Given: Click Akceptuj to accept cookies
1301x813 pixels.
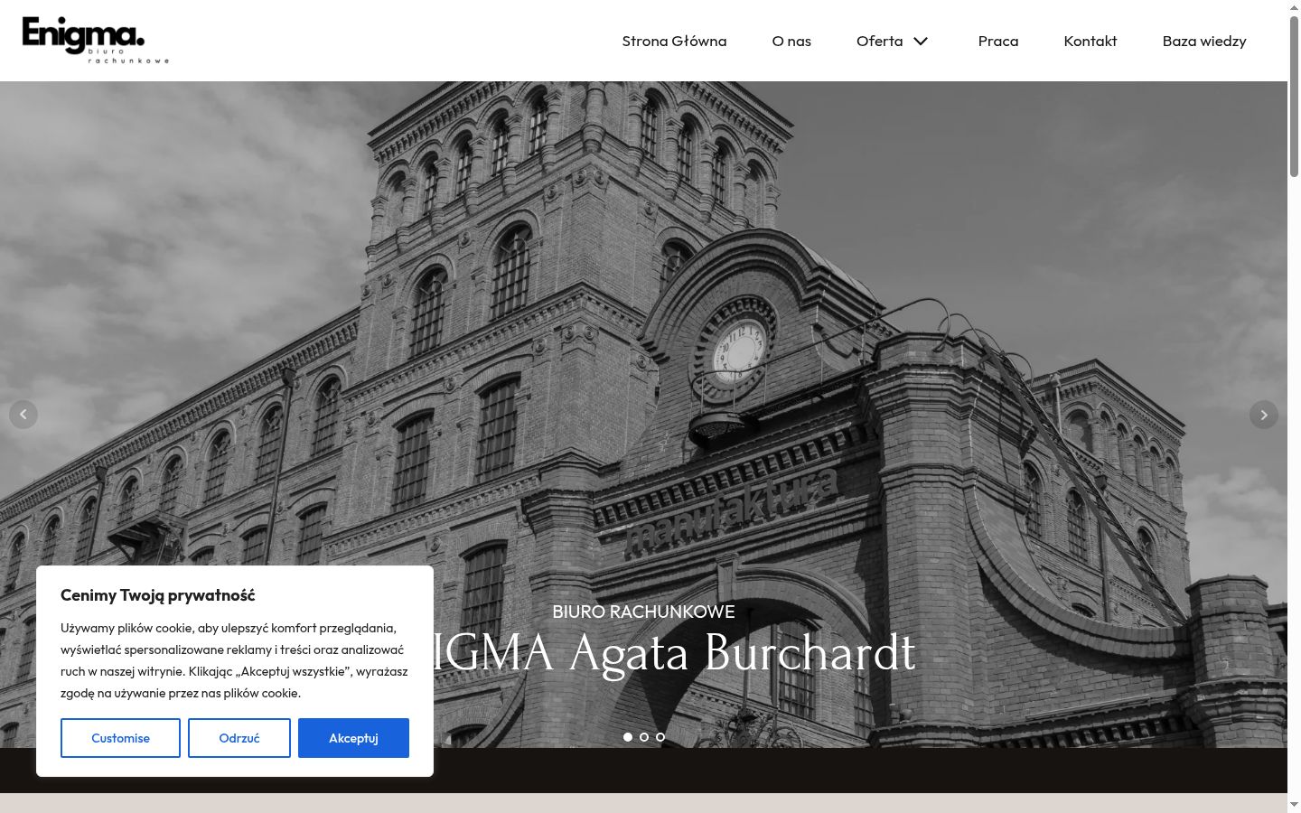Looking at the screenshot, I should pos(353,738).
